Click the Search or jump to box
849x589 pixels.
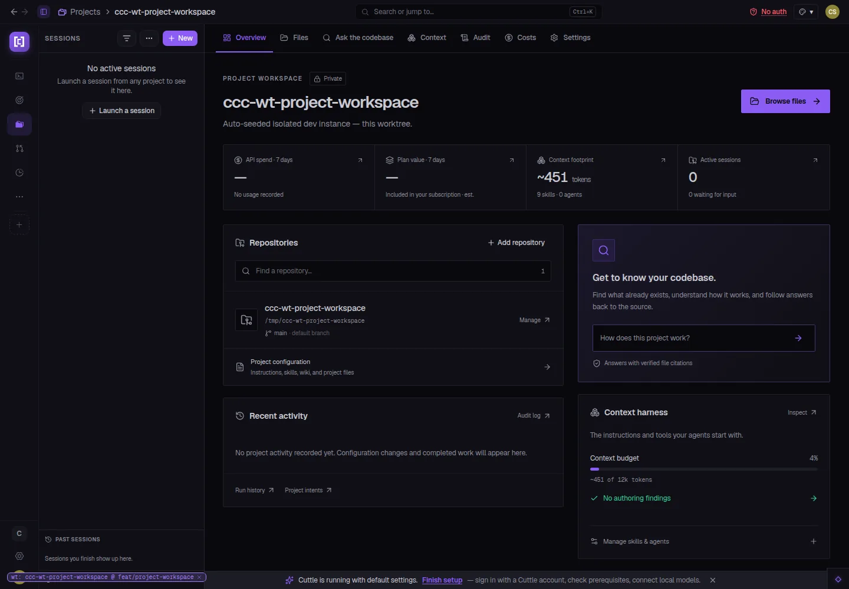[479, 12]
